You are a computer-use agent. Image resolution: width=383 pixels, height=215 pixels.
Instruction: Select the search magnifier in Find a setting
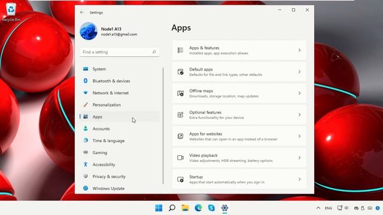coord(154,52)
